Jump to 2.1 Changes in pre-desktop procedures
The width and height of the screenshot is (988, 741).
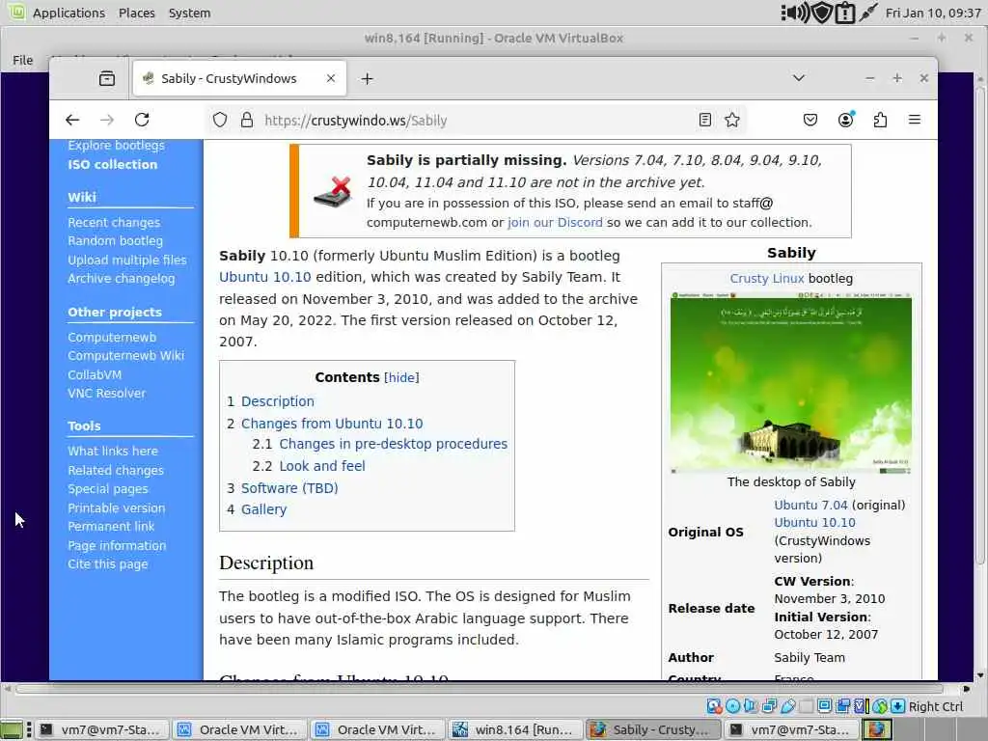[x=394, y=444]
